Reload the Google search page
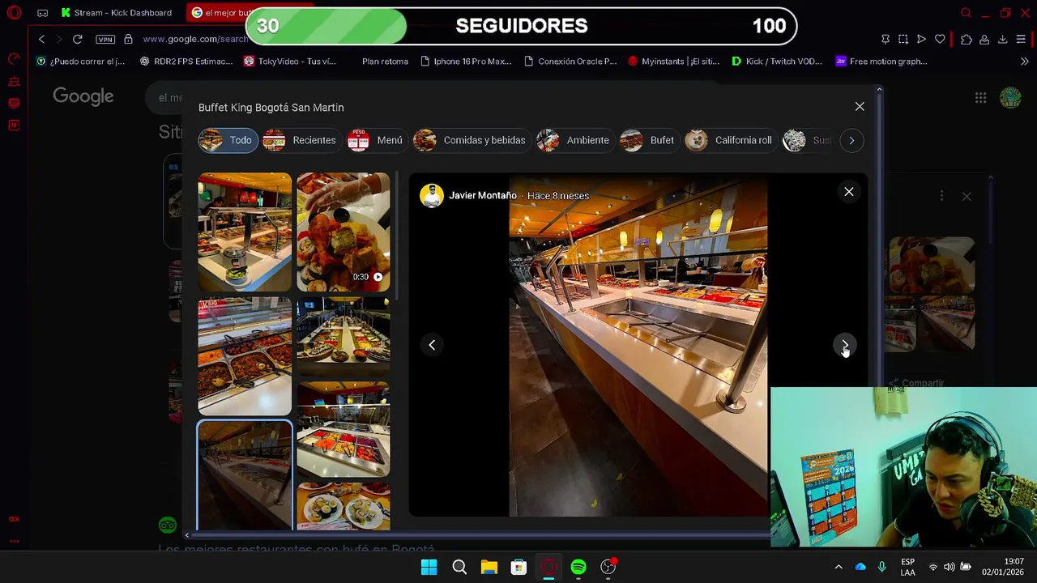1037x583 pixels. point(77,39)
